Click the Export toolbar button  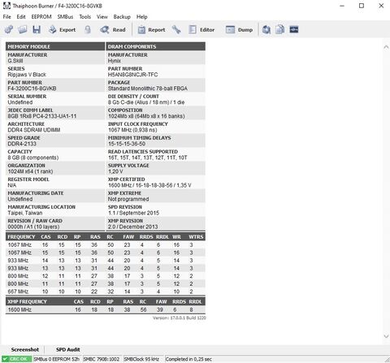click(63, 29)
